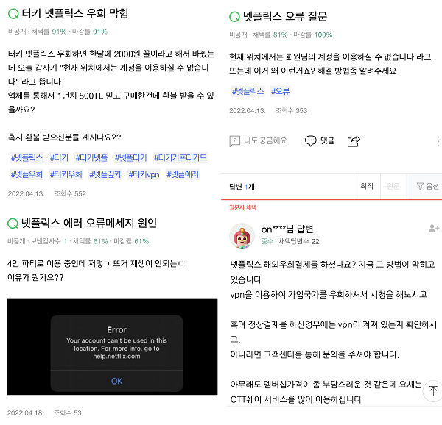Select the #넷플터키 hashtag
The image size is (442, 425).
click(131, 157)
